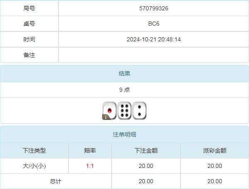
Task: Click the 9 点 result text
Action: [124, 90]
